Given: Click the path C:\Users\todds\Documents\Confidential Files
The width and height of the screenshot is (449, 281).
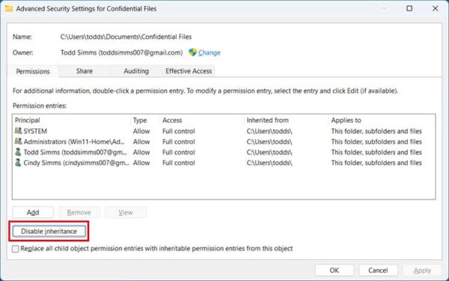Looking at the screenshot, I should point(126,37).
